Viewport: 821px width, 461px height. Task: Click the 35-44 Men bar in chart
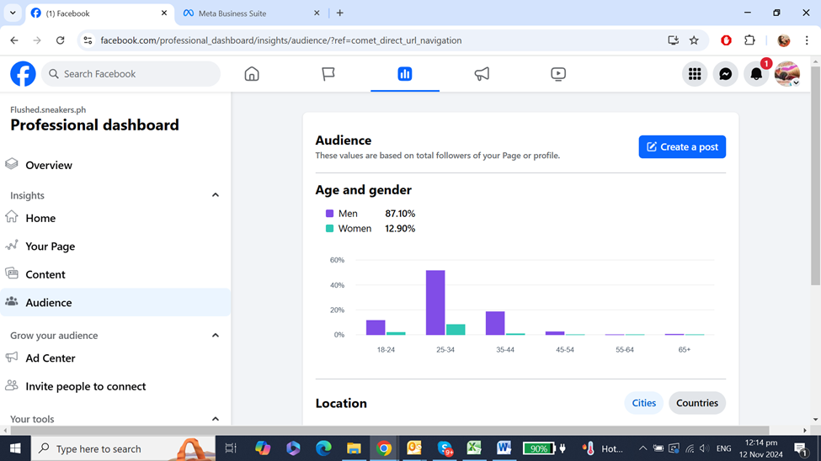pyautogui.click(x=495, y=323)
